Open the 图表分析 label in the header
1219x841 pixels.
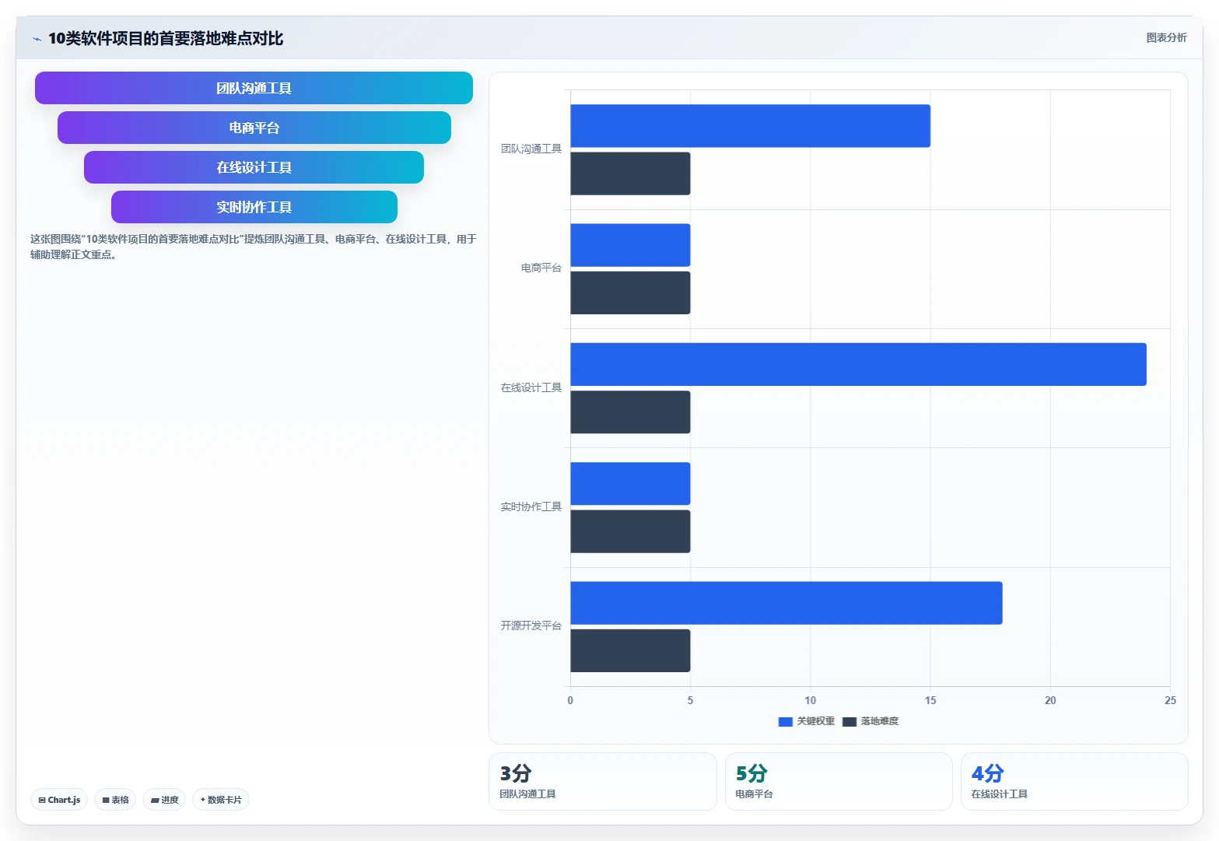pos(1166,37)
